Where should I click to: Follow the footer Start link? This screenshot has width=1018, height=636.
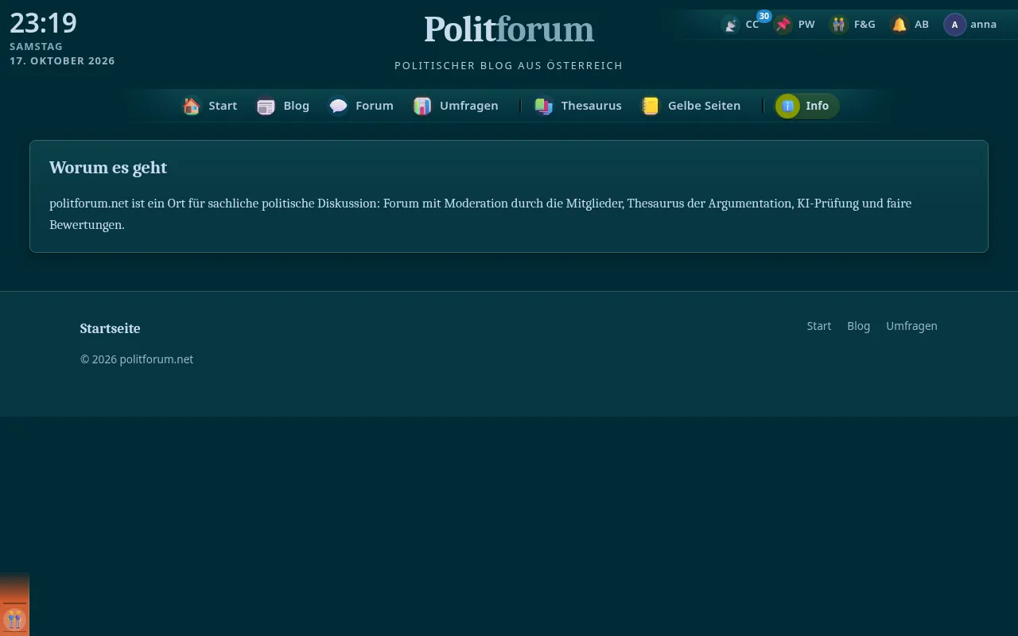(x=819, y=326)
